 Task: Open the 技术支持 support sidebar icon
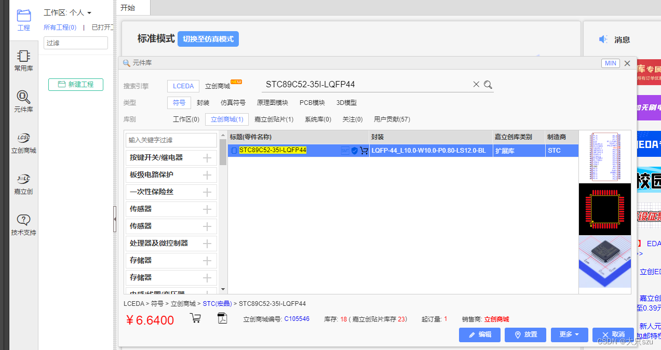(x=24, y=225)
